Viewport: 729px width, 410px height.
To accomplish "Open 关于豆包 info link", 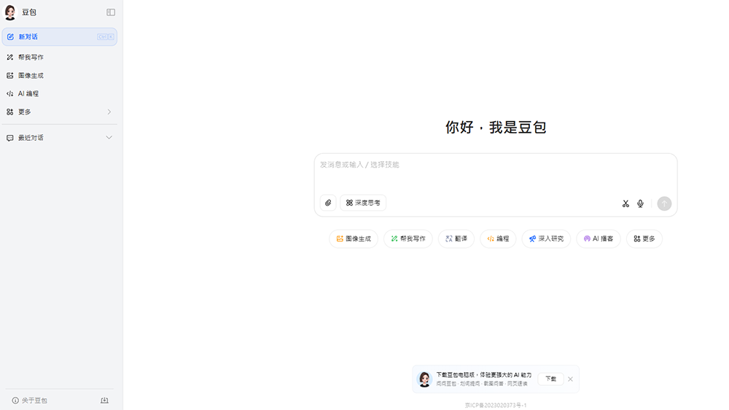I will pyautogui.click(x=29, y=401).
